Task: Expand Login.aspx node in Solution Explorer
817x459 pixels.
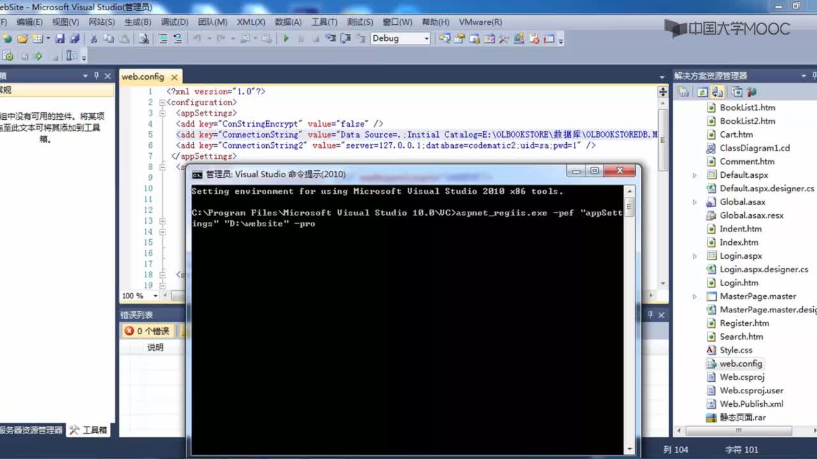Action: click(694, 256)
